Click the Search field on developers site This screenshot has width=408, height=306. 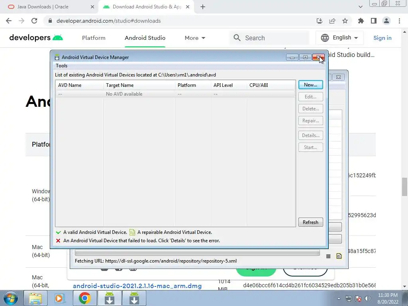269,38
